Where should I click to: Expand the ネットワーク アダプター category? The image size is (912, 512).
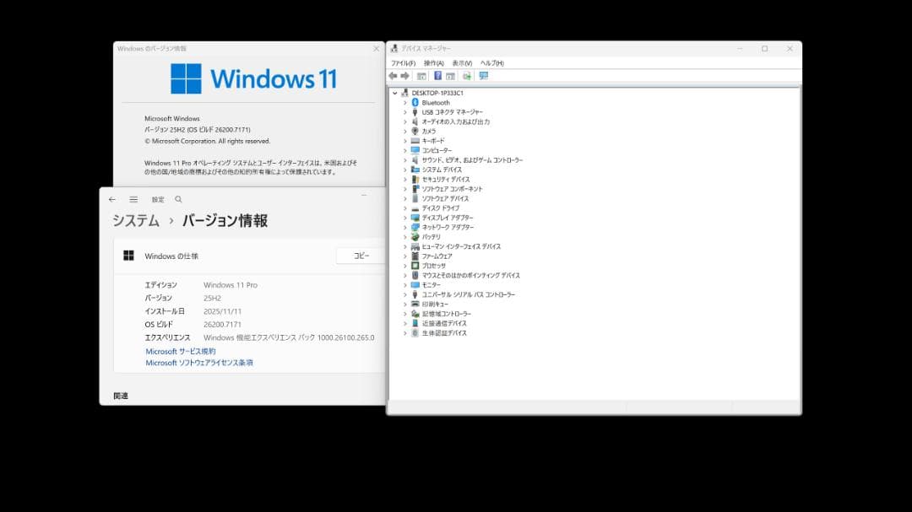(406, 227)
